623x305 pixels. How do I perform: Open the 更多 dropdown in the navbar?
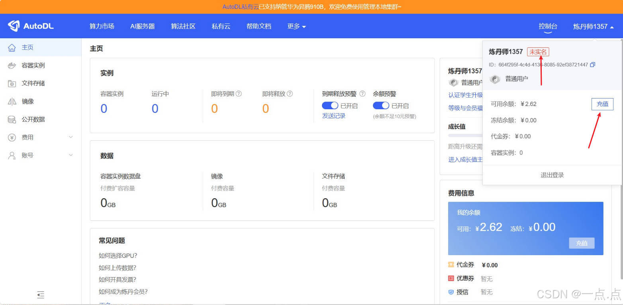pos(296,26)
